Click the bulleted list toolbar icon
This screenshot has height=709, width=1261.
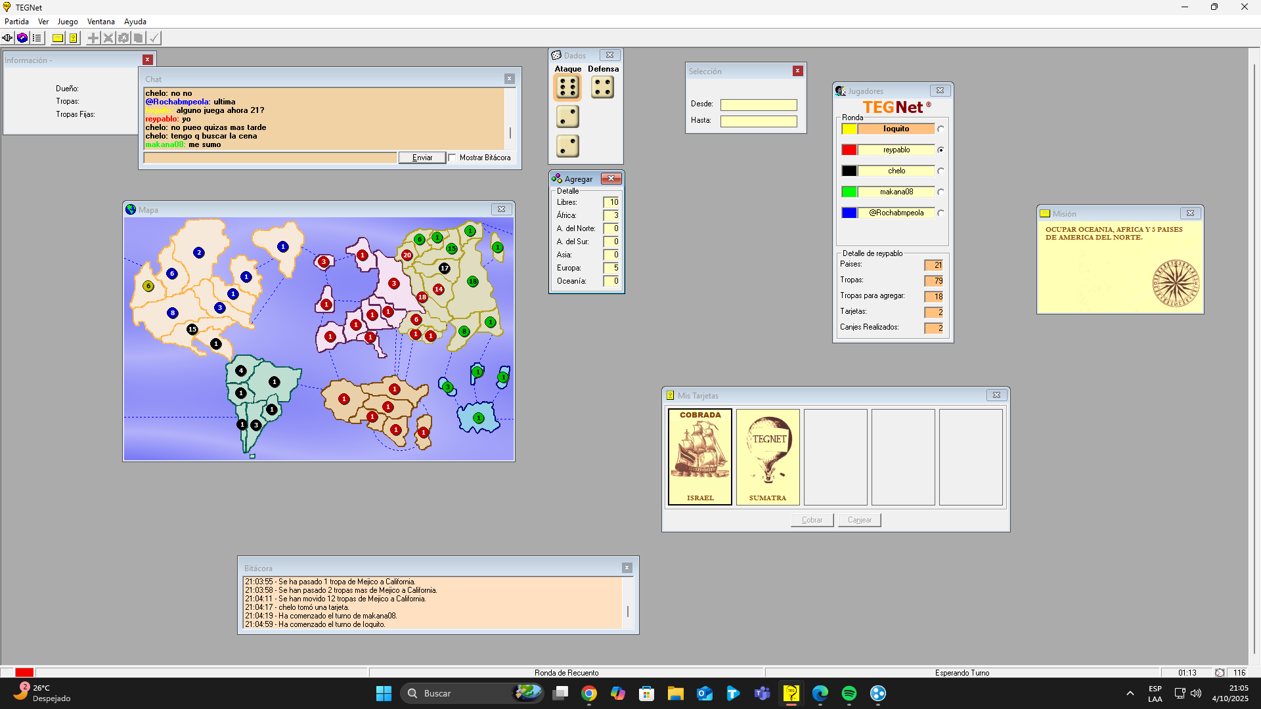37,38
